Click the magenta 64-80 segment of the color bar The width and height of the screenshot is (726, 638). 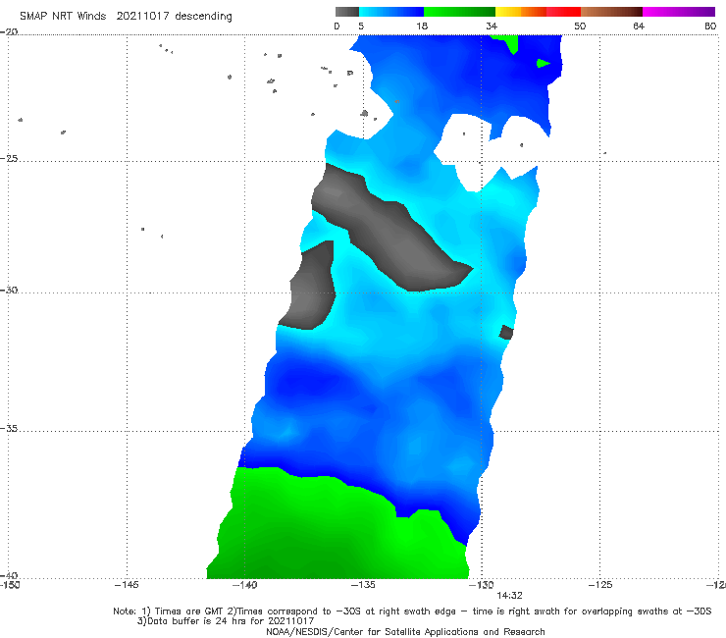(679, 12)
